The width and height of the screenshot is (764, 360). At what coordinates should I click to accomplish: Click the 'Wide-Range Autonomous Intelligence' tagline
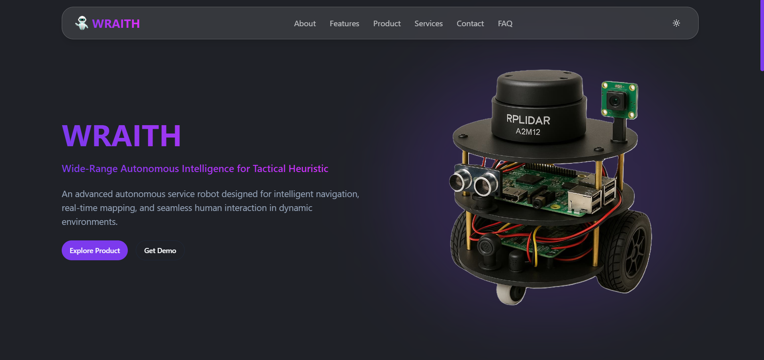coord(195,168)
